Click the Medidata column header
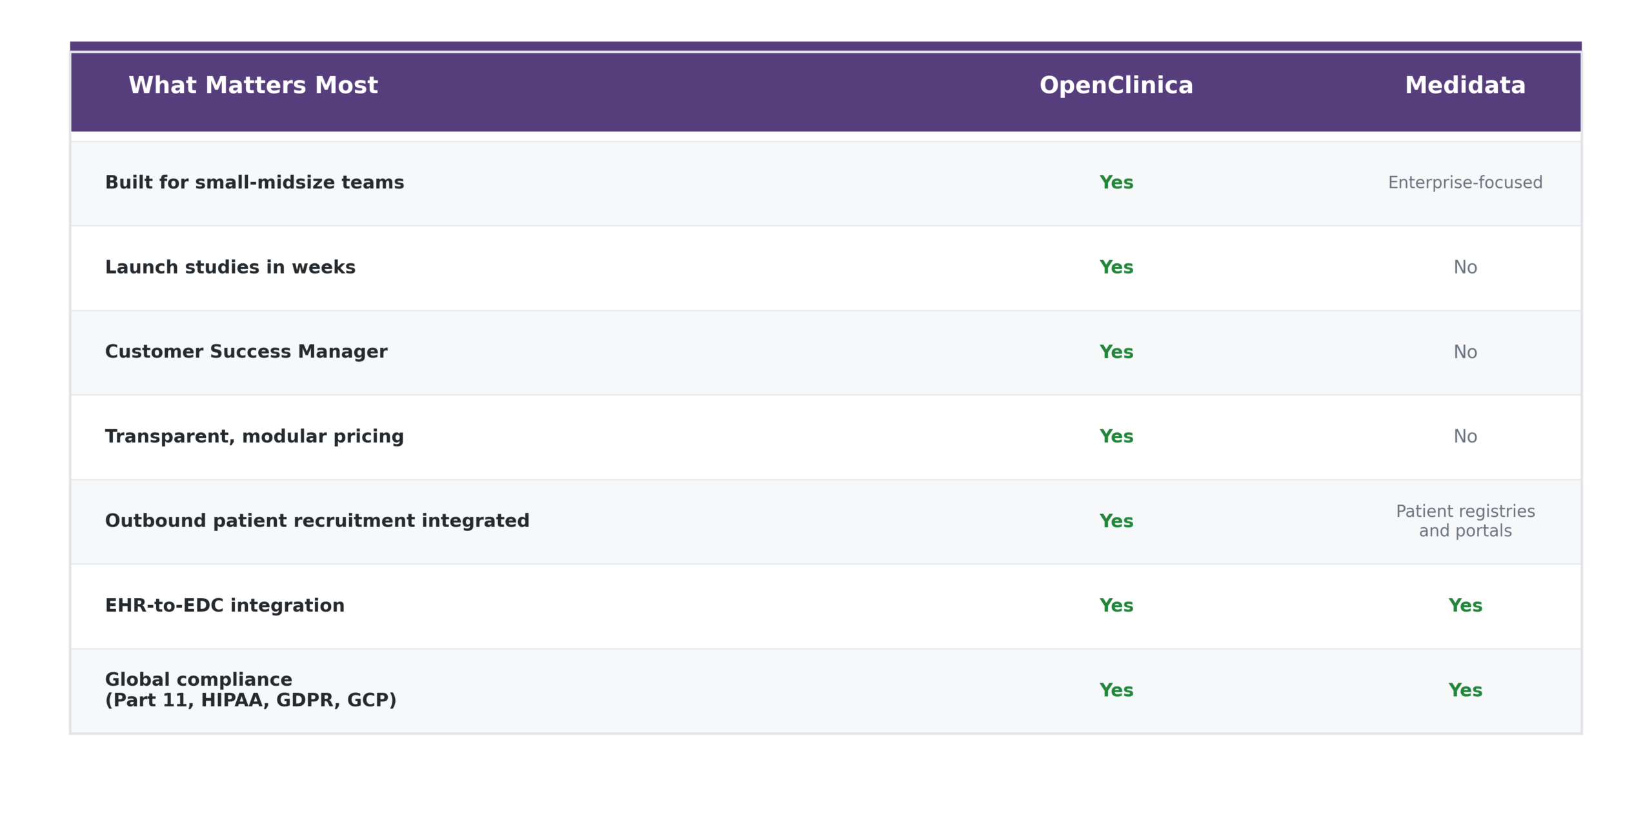The image size is (1652, 820). coord(1465,85)
